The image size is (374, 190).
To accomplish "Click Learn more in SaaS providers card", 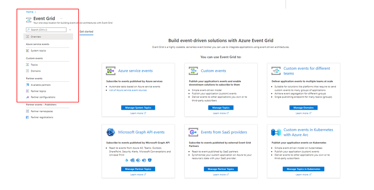I will point(221,175).
